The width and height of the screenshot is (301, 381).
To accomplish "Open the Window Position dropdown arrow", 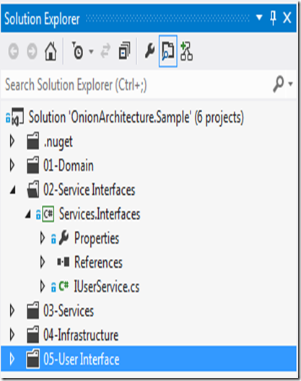I will coord(259,17).
